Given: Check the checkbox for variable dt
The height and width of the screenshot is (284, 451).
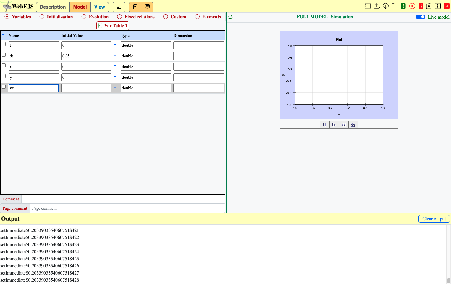Looking at the screenshot, I should (4, 55).
